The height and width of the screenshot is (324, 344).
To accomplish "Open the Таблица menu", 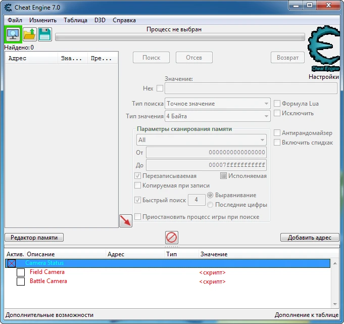I will 75,20.
